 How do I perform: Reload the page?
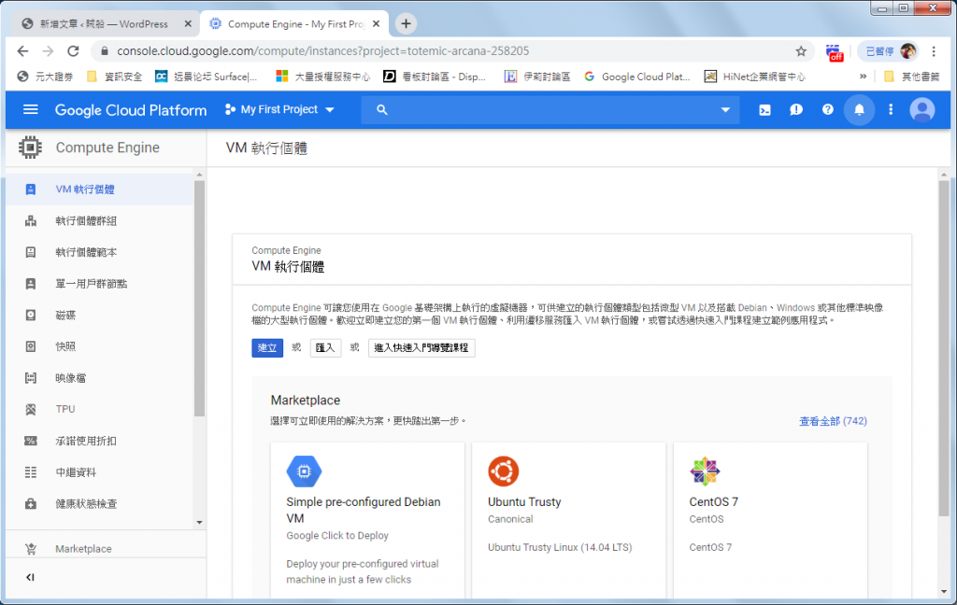[x=73, y=51]
